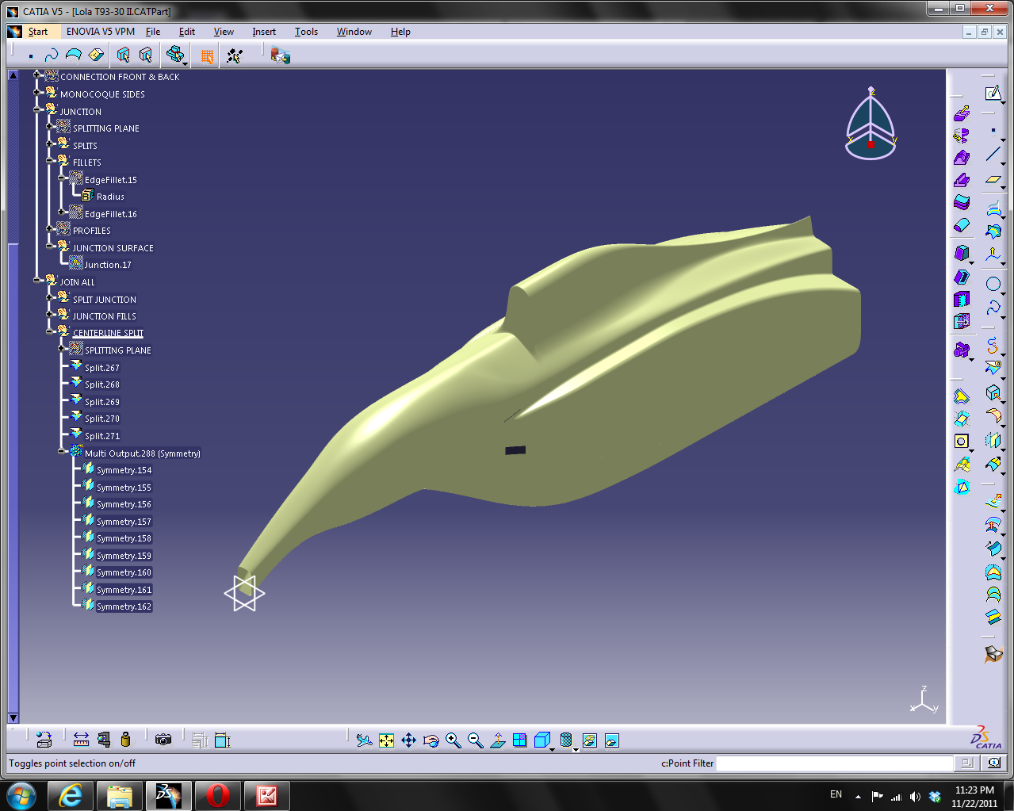Screen dimensions: 1014x811
Task: Click the Isometric View cube icon
Action: [541, 740]
